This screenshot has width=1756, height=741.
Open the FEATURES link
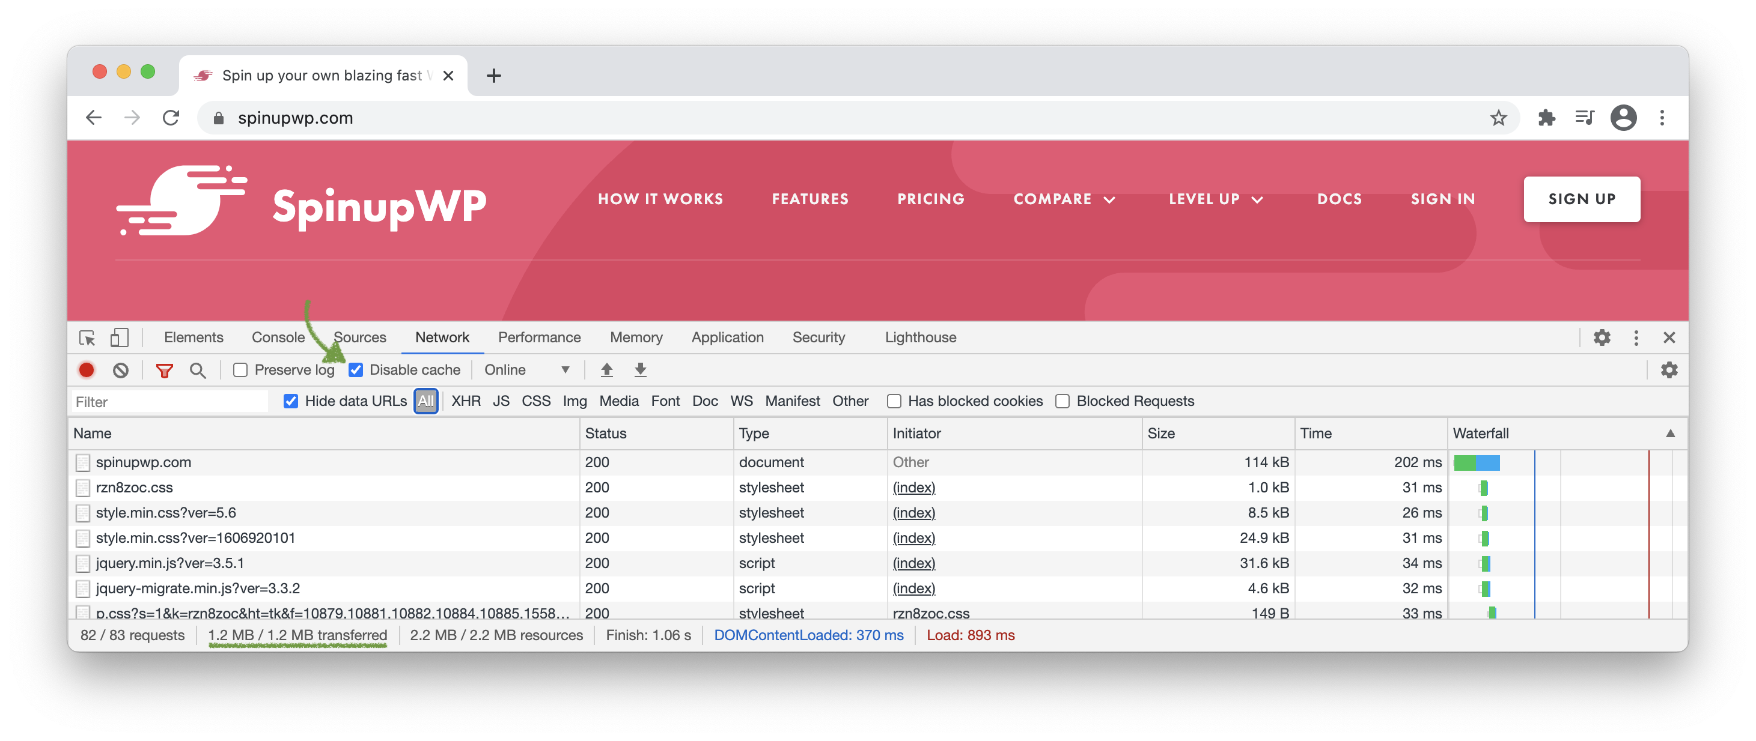pos(810,199)
